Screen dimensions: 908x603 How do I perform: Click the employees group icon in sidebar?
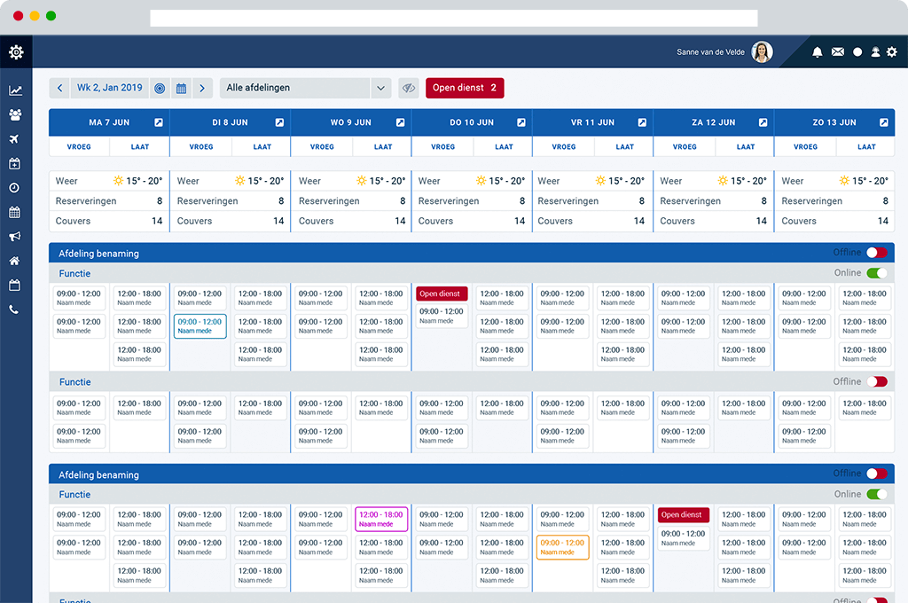click(x=15, y=114)
